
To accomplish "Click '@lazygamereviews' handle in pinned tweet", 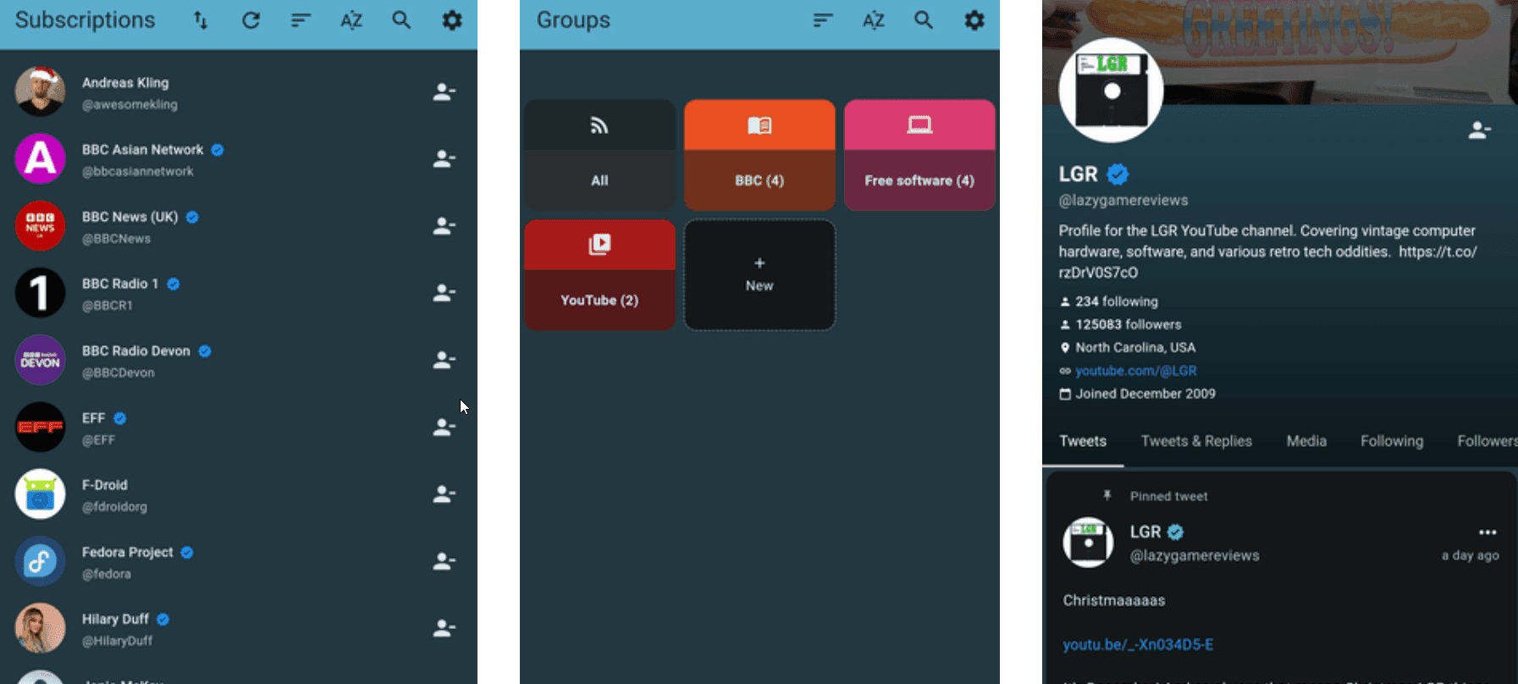I will [1195, 556].
